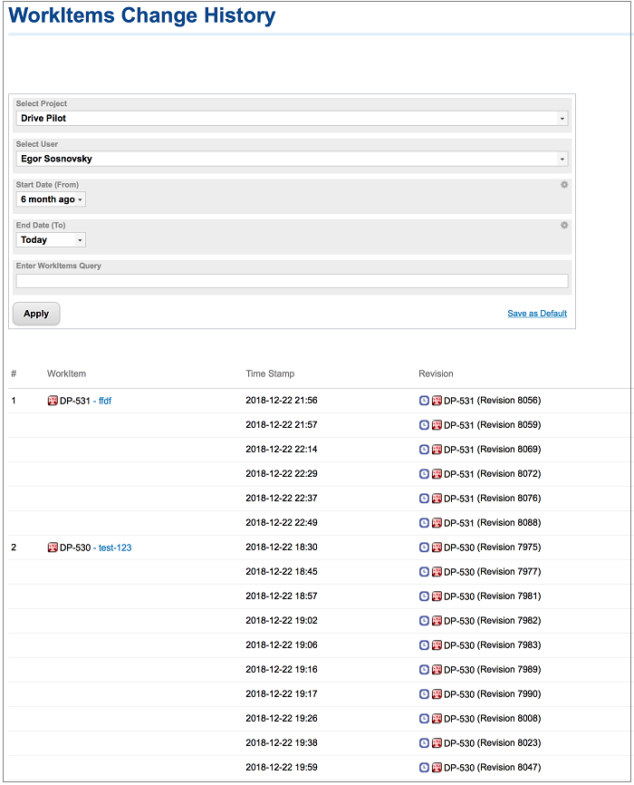The image size is (634, 785).
Task: Open the Select Project dropdown
Action: pos(292,119)
